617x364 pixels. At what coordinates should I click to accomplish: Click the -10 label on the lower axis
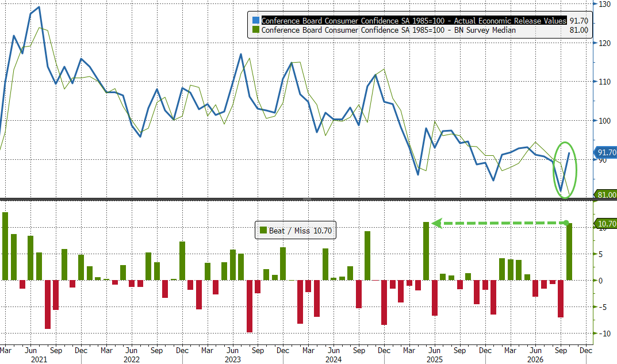(604, 334)
